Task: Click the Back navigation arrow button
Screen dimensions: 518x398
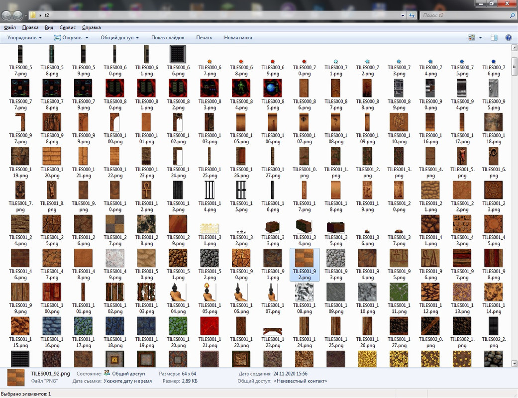Action: (x=6, y=15)
